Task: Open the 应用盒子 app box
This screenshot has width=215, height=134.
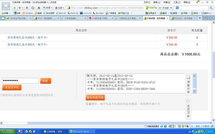Action: click(152, 13)
